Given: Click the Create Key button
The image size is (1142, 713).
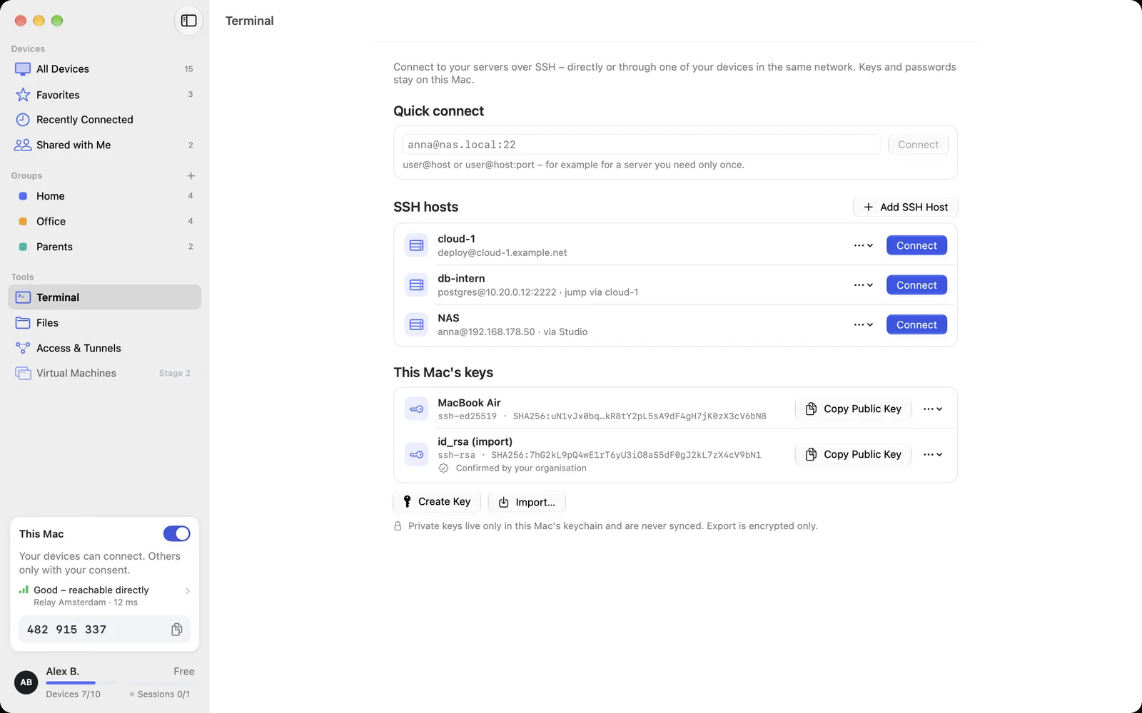Looking at the screenshot, I should click(437, 502).
